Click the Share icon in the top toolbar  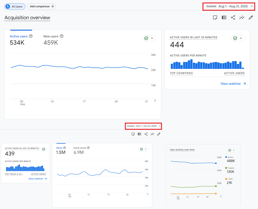233,18
